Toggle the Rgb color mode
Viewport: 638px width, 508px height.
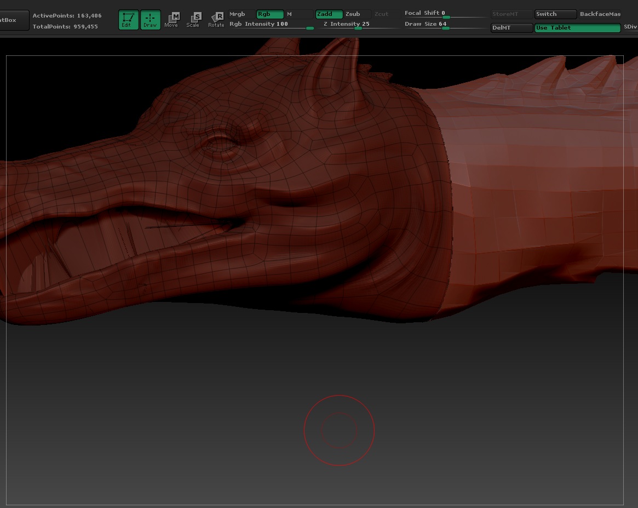[270, 14]
